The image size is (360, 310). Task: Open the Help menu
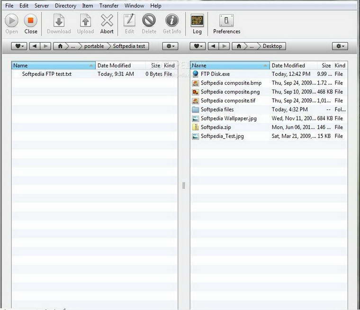coord(156,6)
